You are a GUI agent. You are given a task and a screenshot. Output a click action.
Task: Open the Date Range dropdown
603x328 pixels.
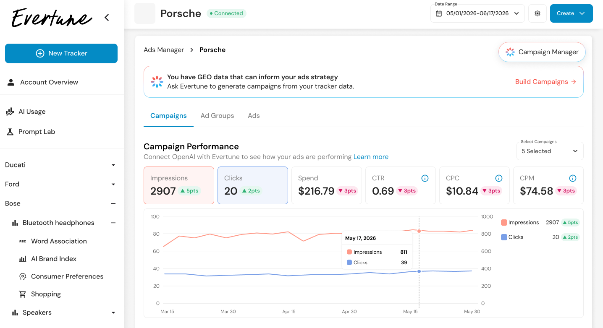[477, 13]
